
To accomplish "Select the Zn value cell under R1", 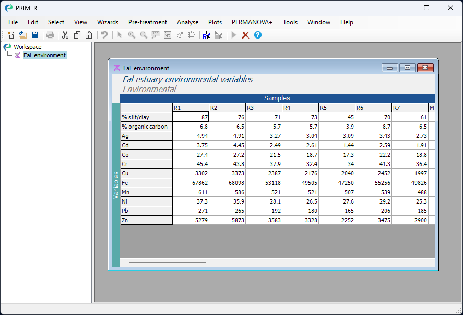I will (191, 220).
